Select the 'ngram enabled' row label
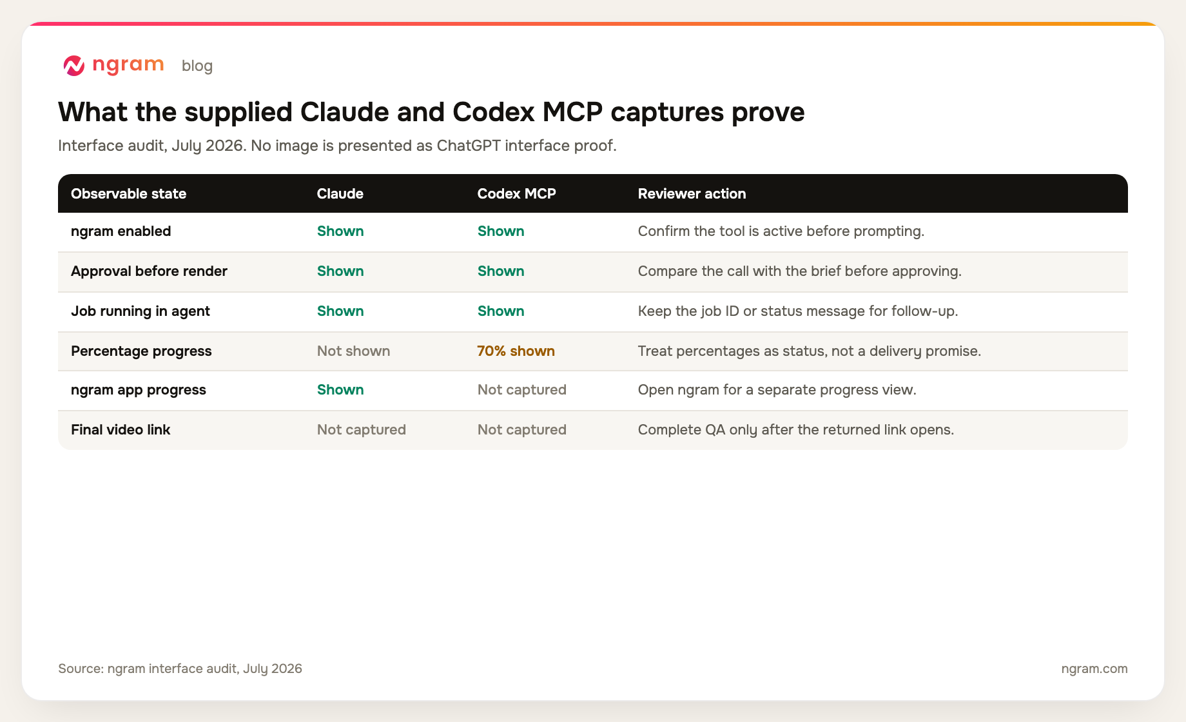The image size is (1186, 722). [121, 231]
